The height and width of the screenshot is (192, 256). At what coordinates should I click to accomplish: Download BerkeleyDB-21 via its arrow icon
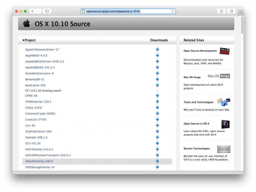click(x=157, y=79)
